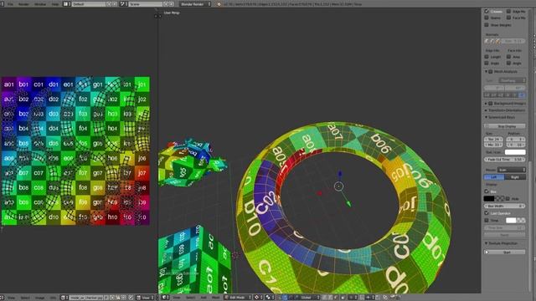
Task: Open the 3D view Mesh menu
Action: click(x=216, y=298)
